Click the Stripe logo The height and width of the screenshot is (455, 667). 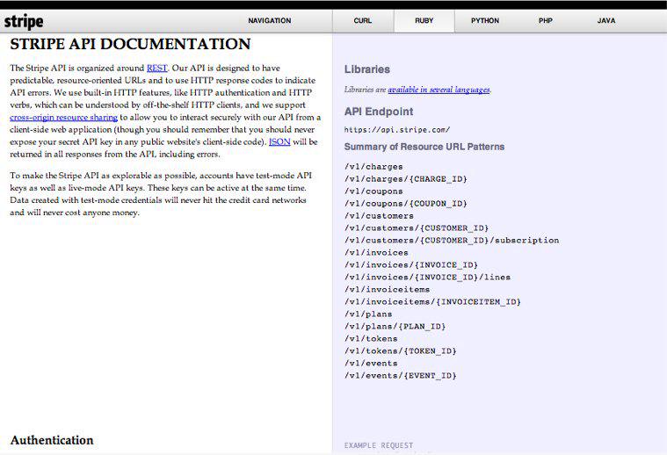(x=24, y=21)
